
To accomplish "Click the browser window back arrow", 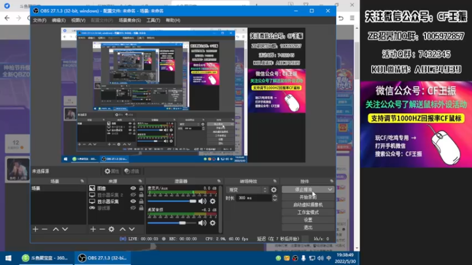I will click(x=7, y=18).
